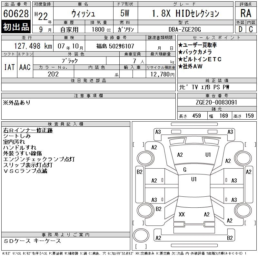Select the office note SDケース キーケース
The width and height of the screenshot is (258, 258).
33,241
